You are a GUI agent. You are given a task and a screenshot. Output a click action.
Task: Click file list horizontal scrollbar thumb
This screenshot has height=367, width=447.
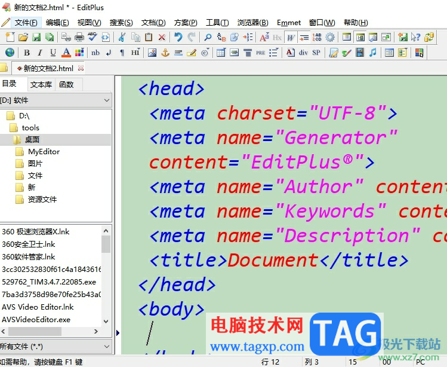pyautogui.click(x=35, y=331)
